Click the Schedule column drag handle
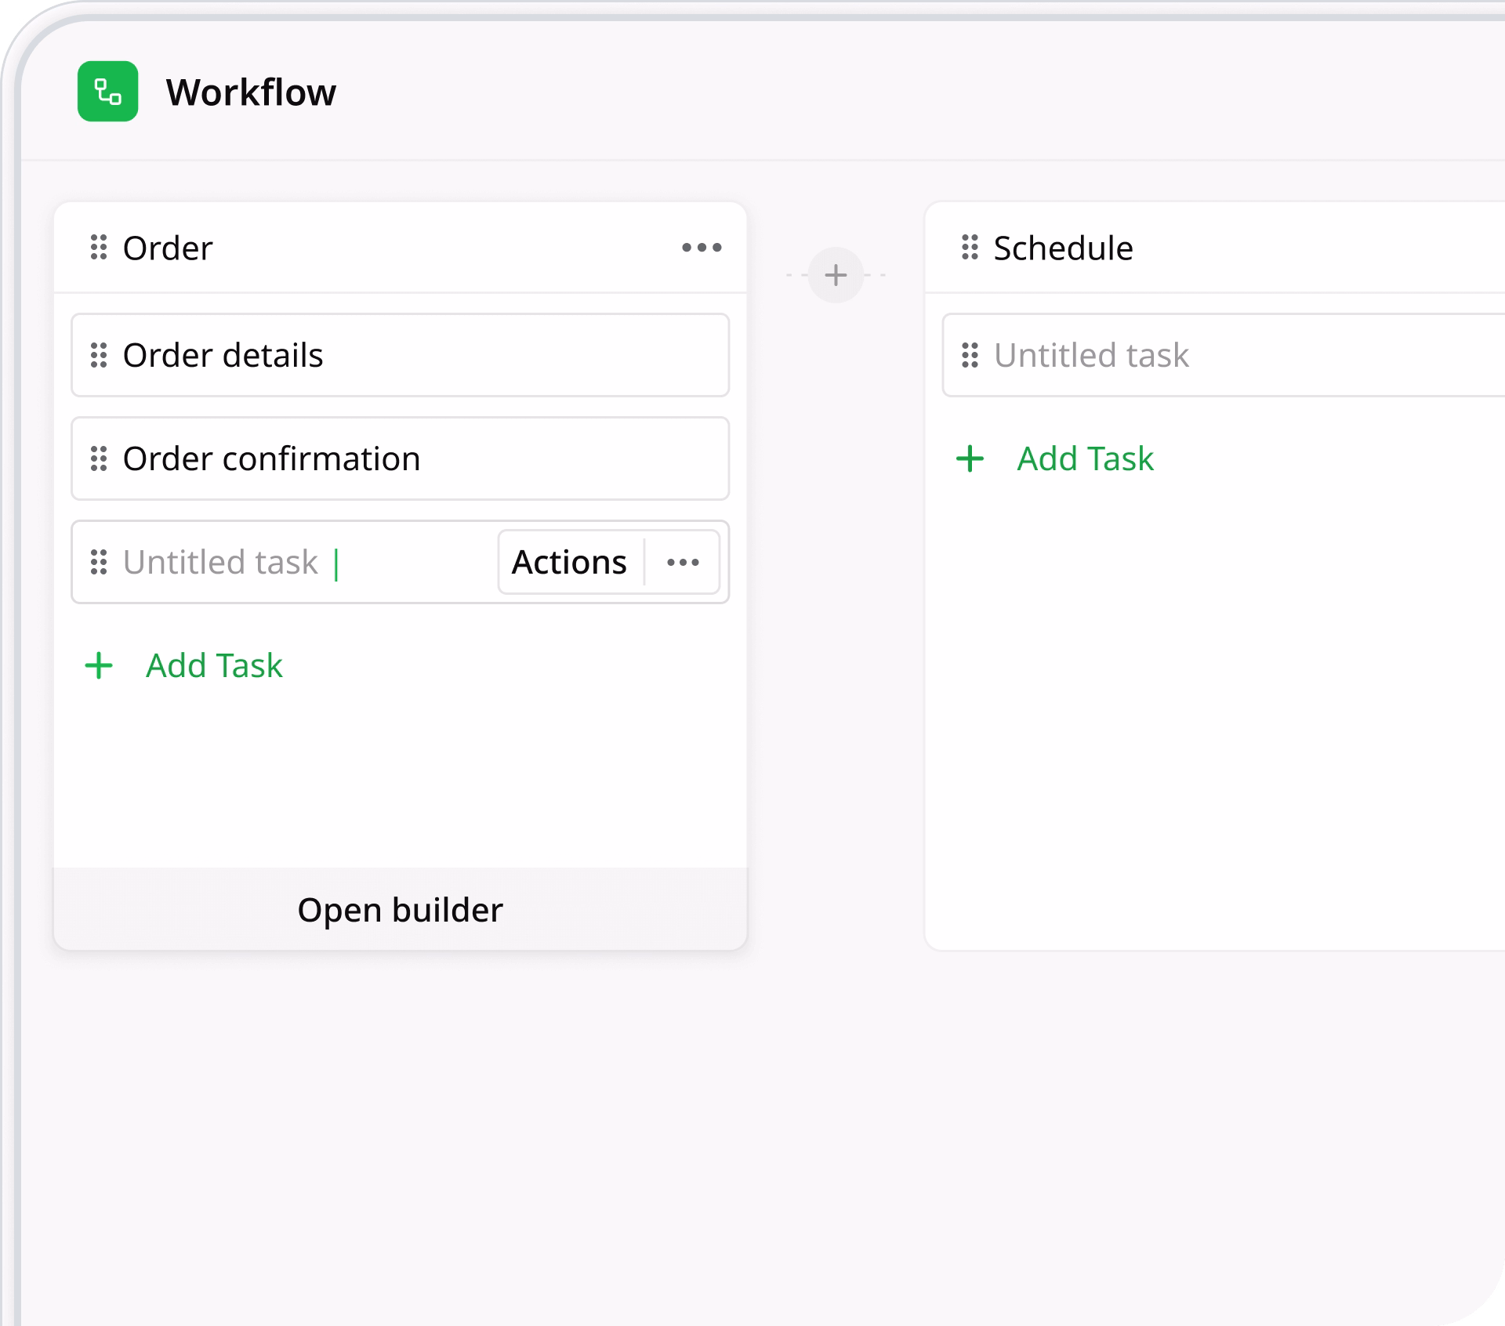The height and width of the screenshot is (1326, 1505). click(970, 248)
